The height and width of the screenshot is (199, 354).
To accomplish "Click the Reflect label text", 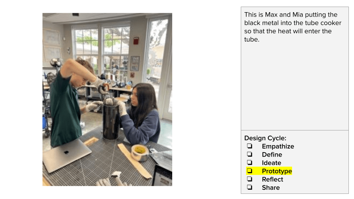I will 272,179.
